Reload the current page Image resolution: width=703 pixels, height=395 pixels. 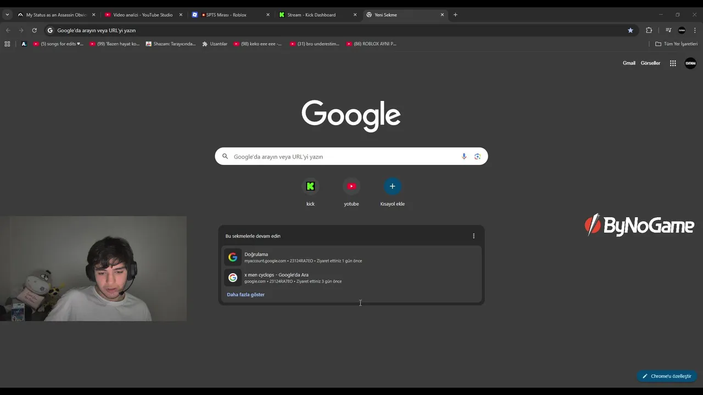pos(34,30)
